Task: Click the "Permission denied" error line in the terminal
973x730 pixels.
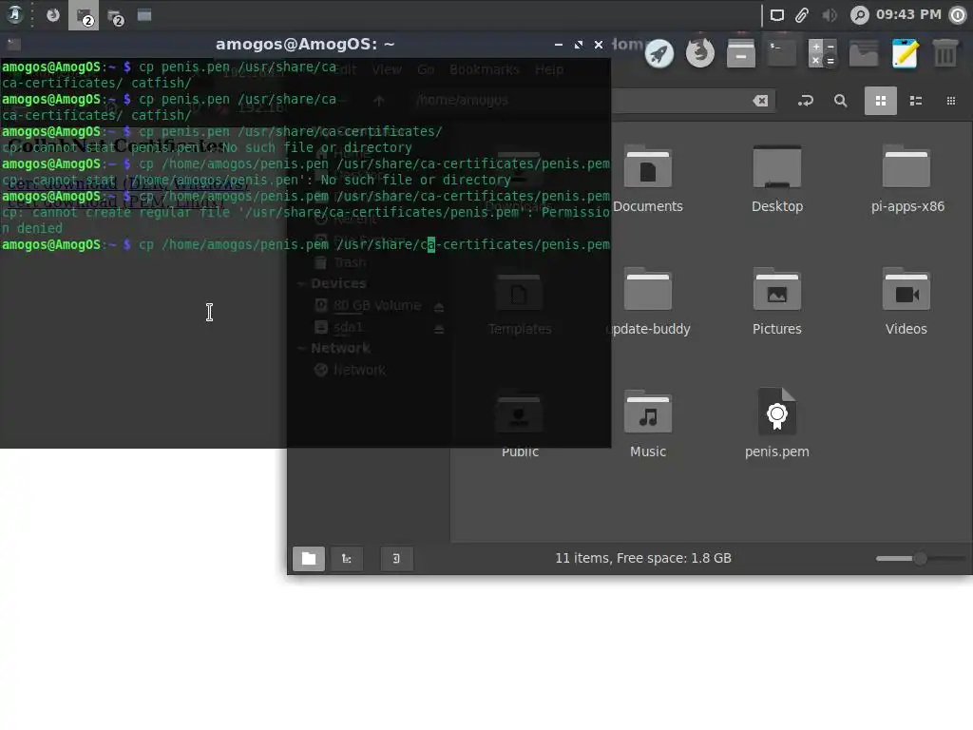Action: 305,221
